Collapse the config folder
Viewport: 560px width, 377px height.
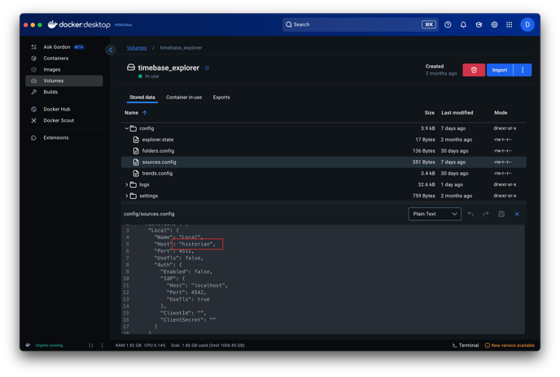[127, 128]
